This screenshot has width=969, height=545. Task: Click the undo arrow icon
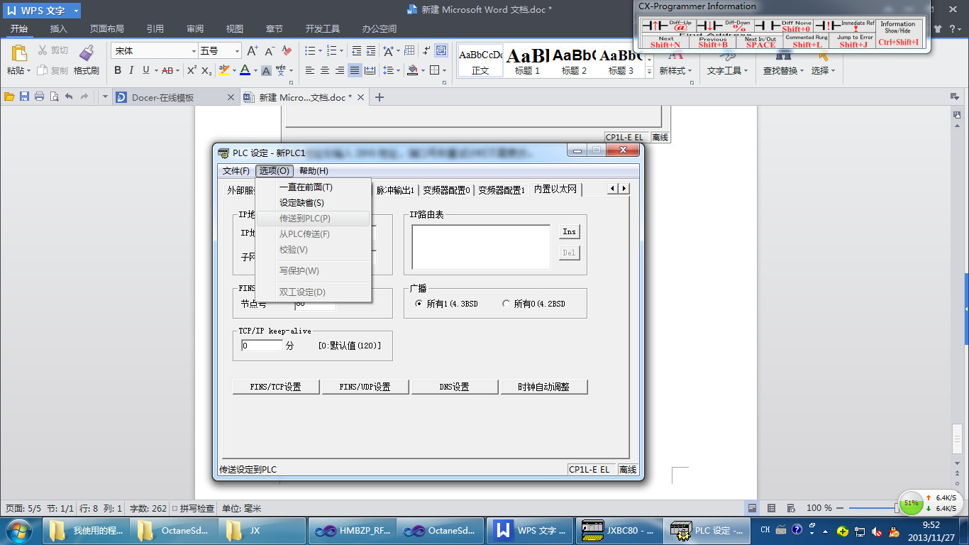[69, 97]
